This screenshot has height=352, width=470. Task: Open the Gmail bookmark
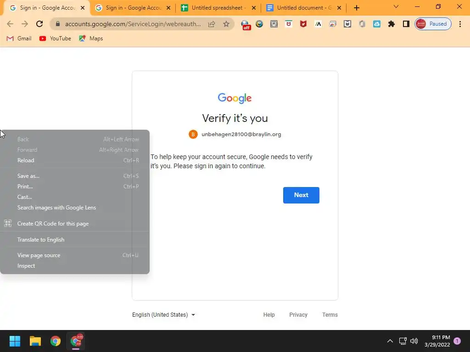(19, 38)
